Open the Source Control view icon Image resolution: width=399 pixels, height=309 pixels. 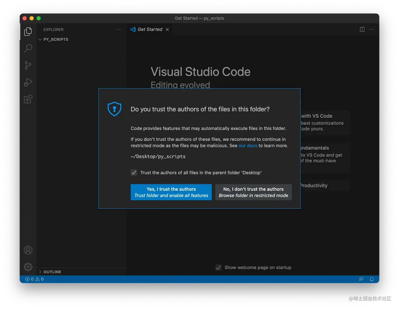tap(28, 65)
